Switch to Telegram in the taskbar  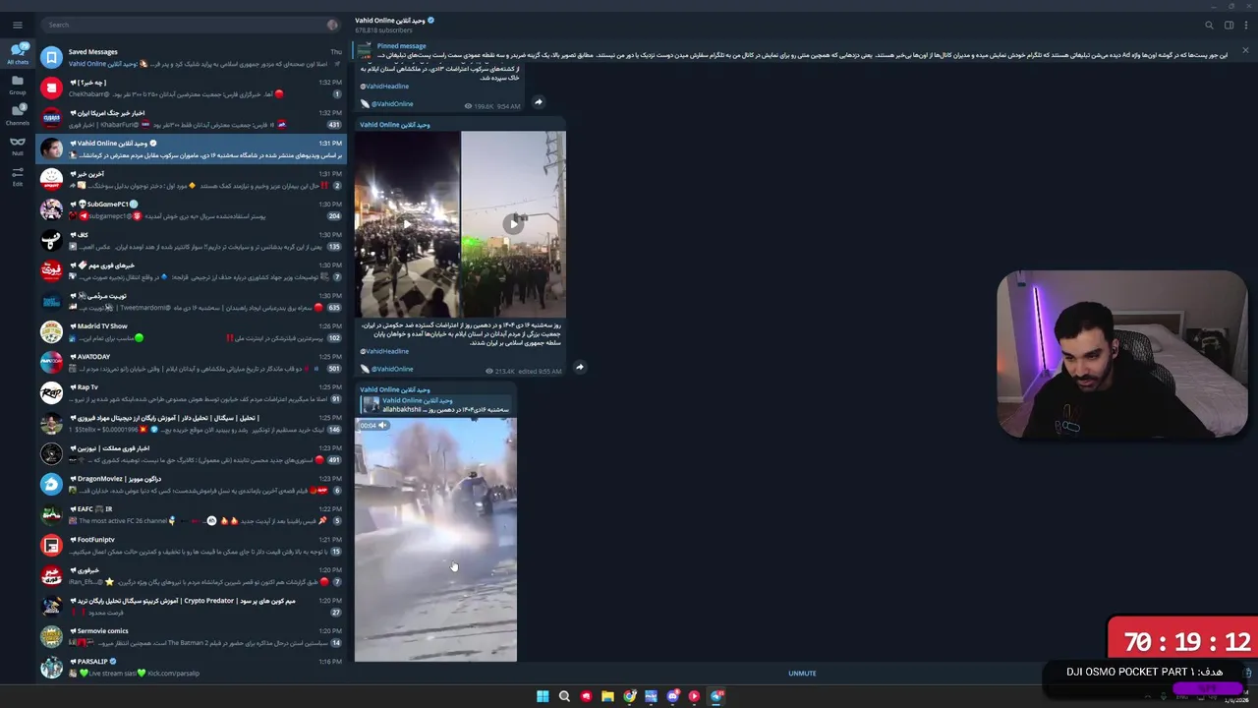[716, 696]
